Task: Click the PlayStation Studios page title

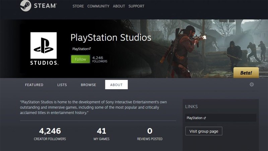Action: point(111,38)
